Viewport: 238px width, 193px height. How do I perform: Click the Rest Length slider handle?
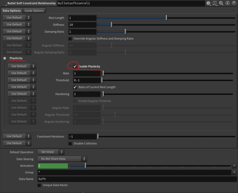click(167, 18)
